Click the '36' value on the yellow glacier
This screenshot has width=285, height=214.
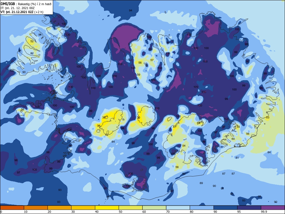tap(139, 118)
